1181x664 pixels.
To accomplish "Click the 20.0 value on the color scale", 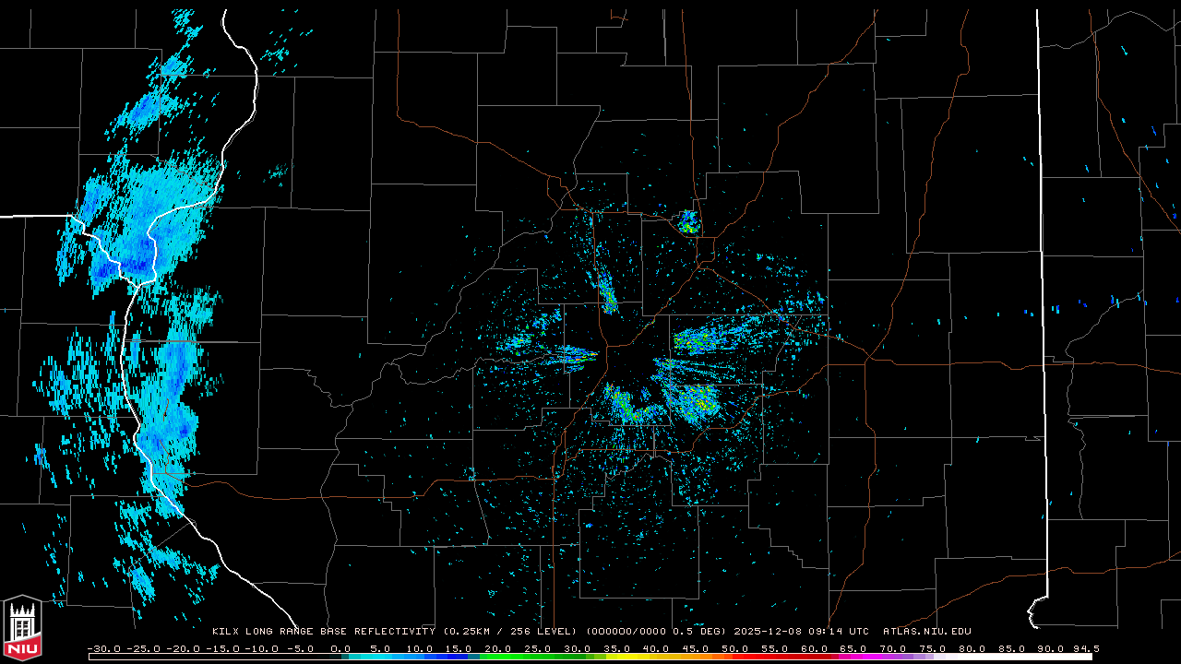I will pos(497,649).
